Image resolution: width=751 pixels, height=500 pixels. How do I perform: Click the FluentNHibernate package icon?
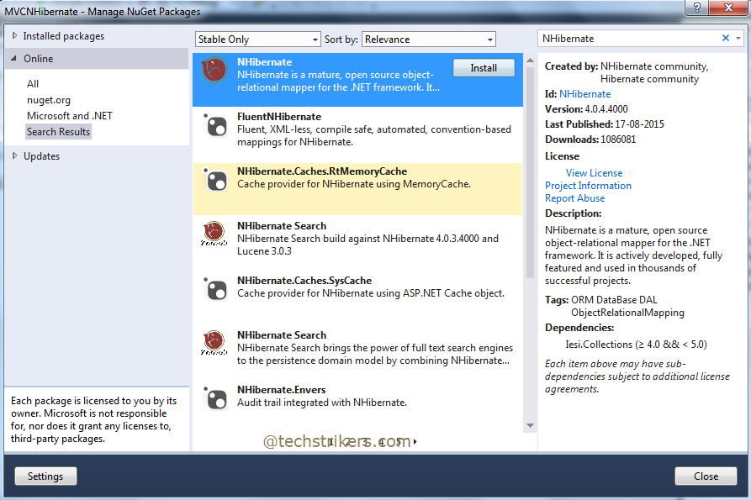tap(215, 125)
